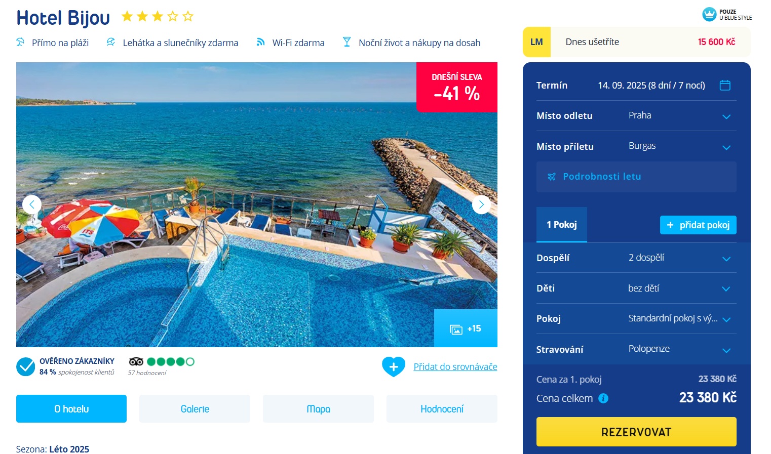Open the Stravování Polopenze dropdown
Image resolution: width=771 pixels, height=454 pixels.
[x=636, y=349]
